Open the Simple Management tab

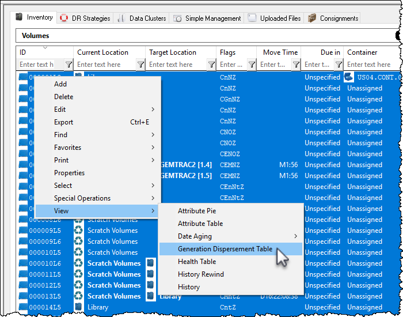coord(207,18)
